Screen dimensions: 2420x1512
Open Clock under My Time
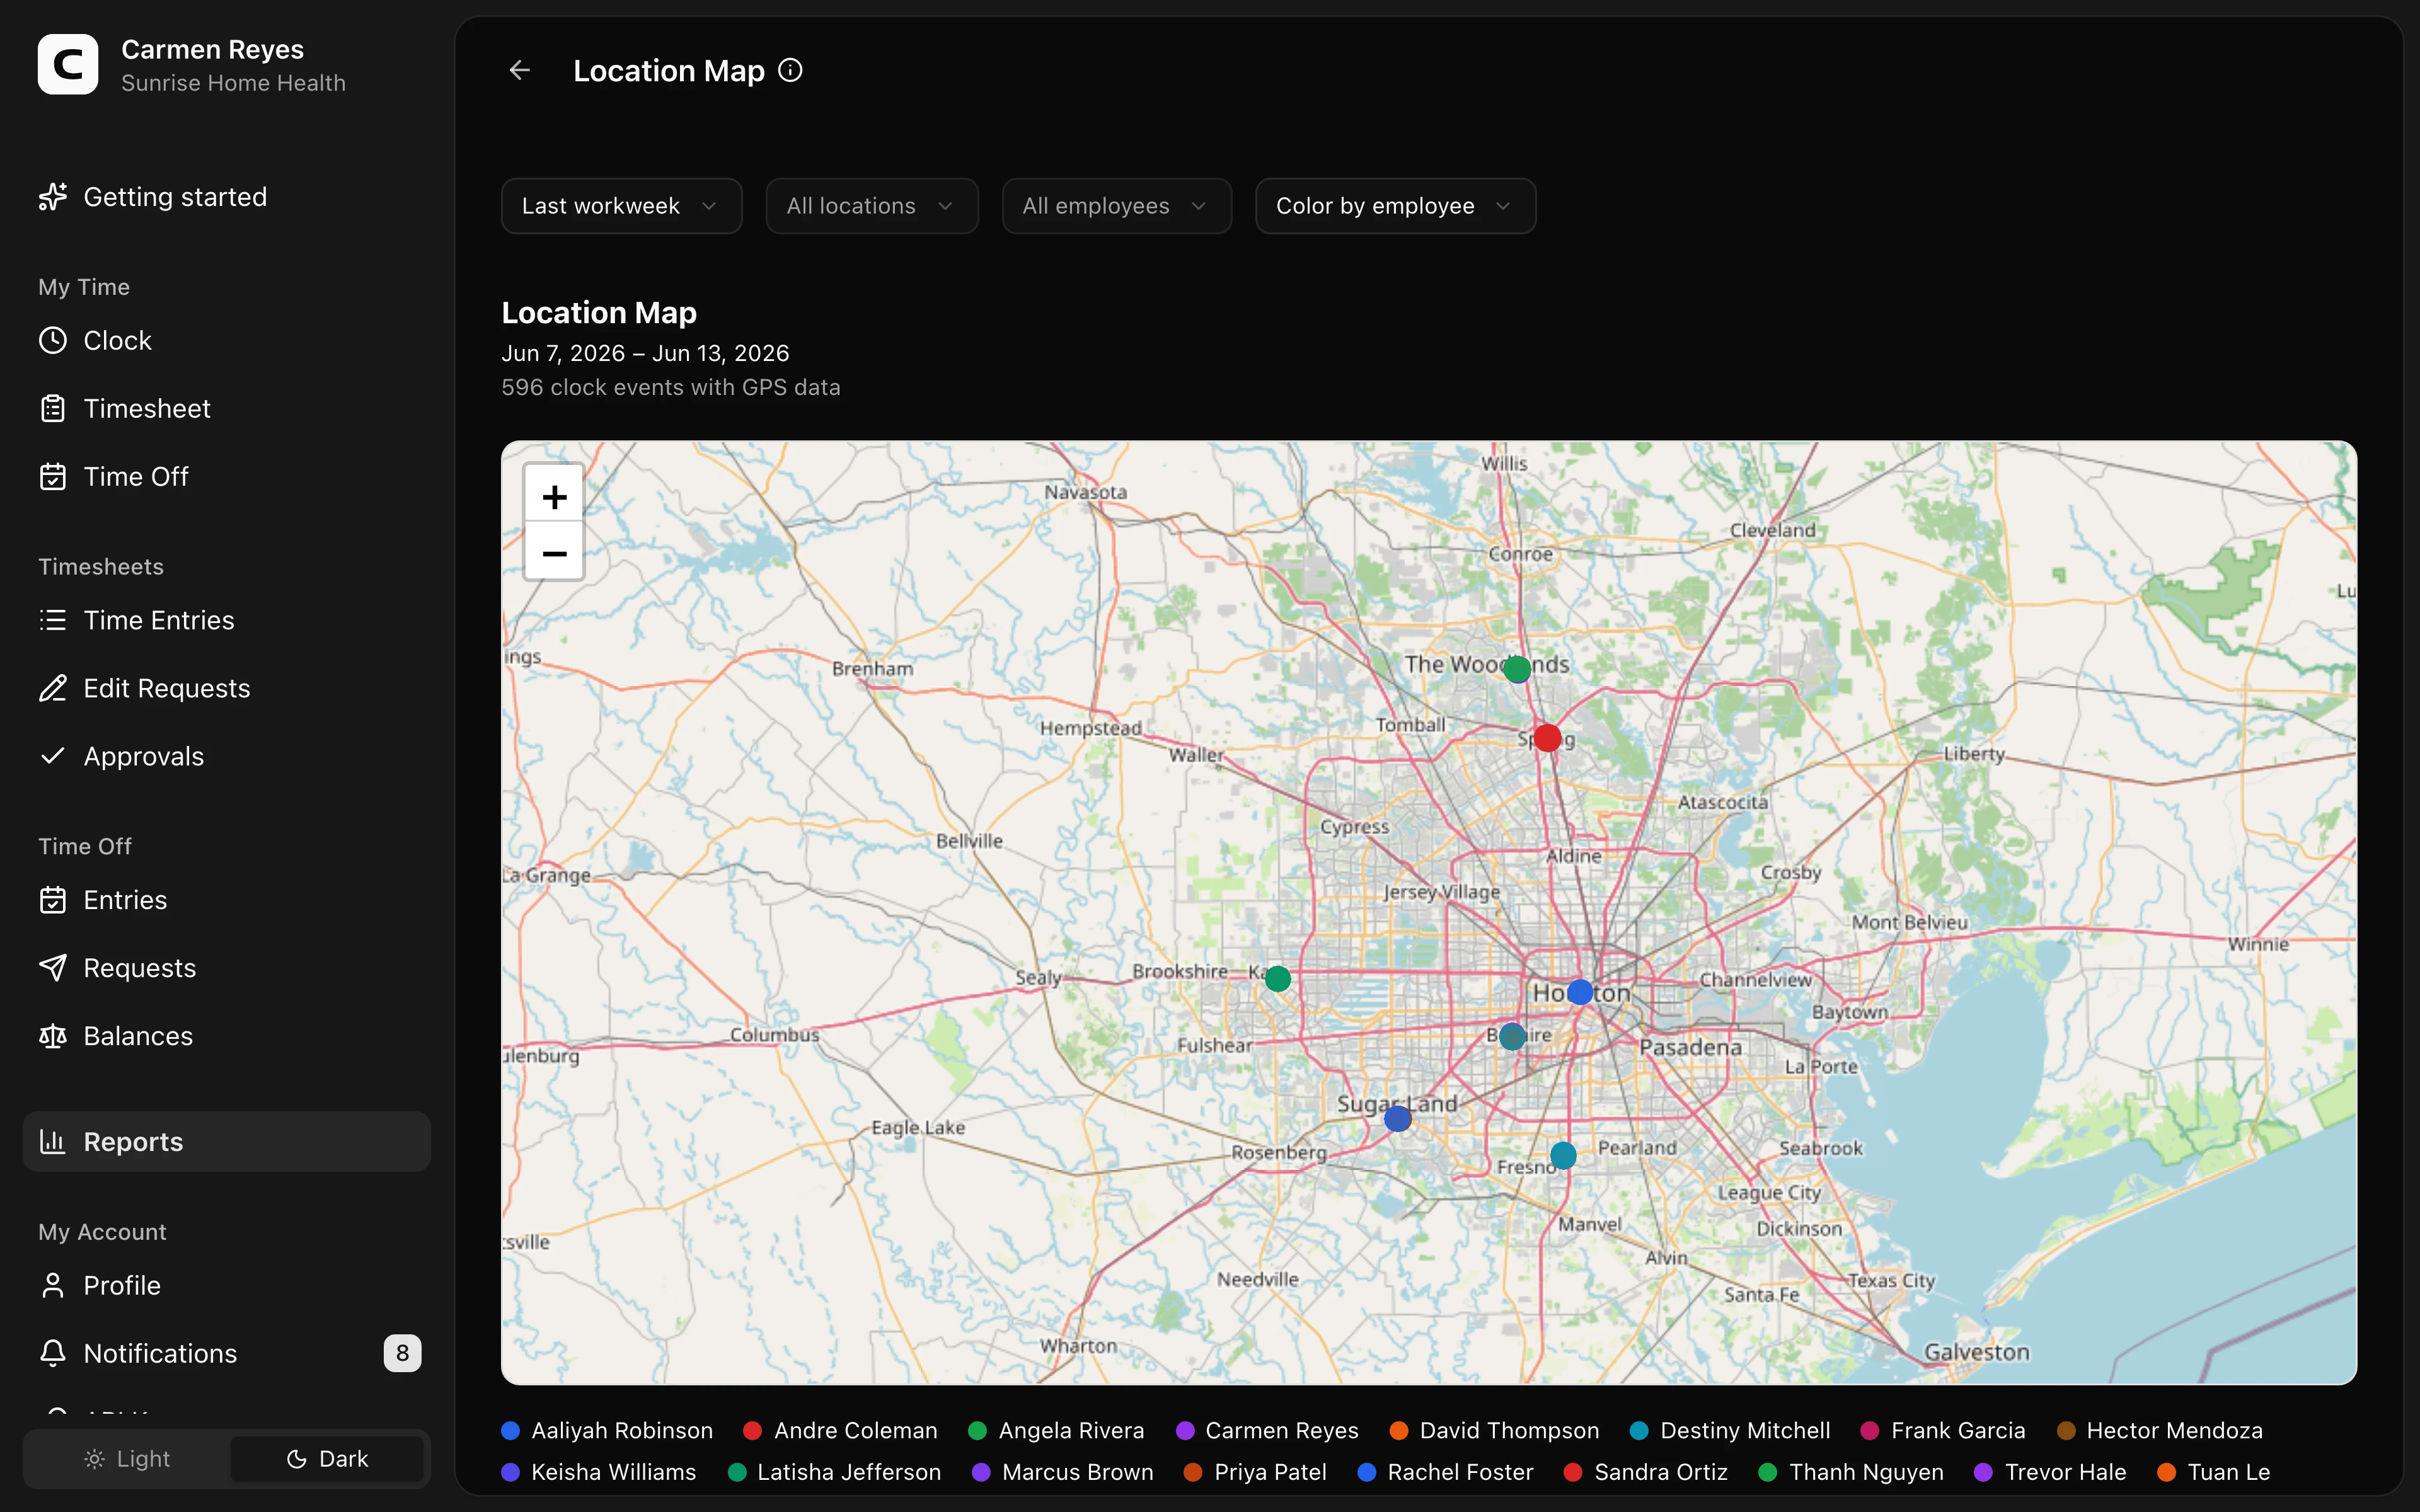pyautogui.click(x=226, y=340)
